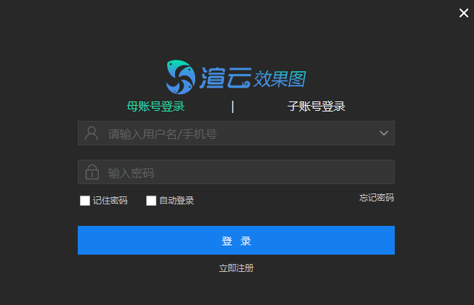Enable the 自动登录 checkbox
474x305 pixels.
point(151,201)
